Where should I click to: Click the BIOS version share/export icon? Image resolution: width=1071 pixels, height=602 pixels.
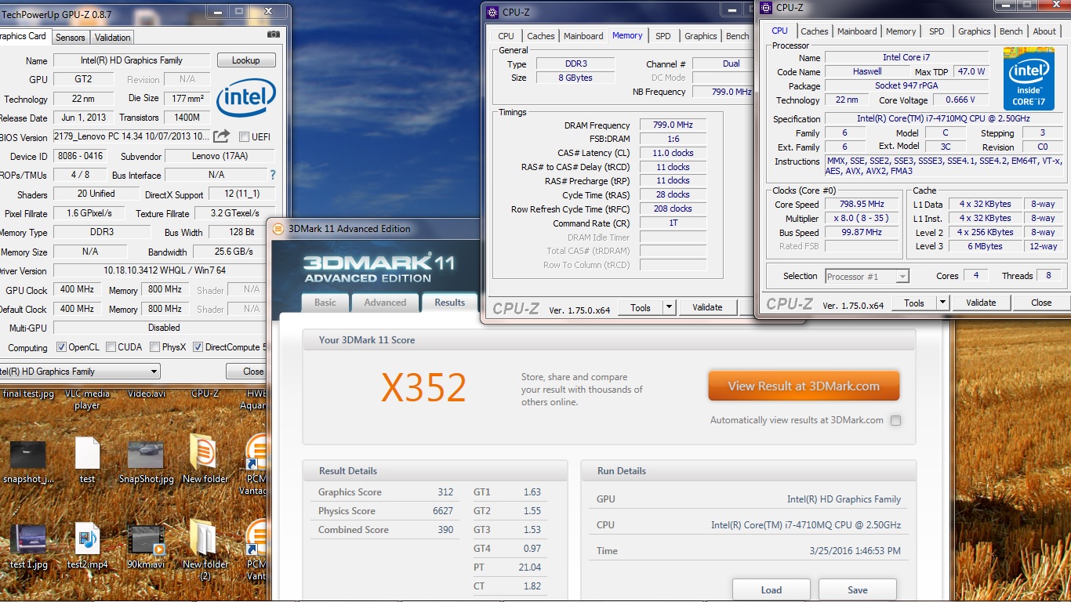click(x=221, y=136)
